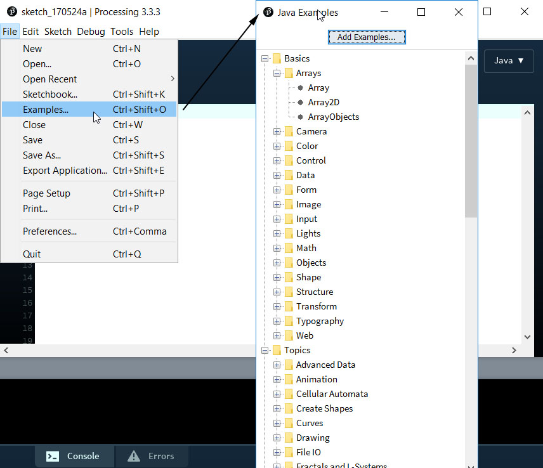Choose New from the File menu
The image size is (543, 468).
coord(89,48)
